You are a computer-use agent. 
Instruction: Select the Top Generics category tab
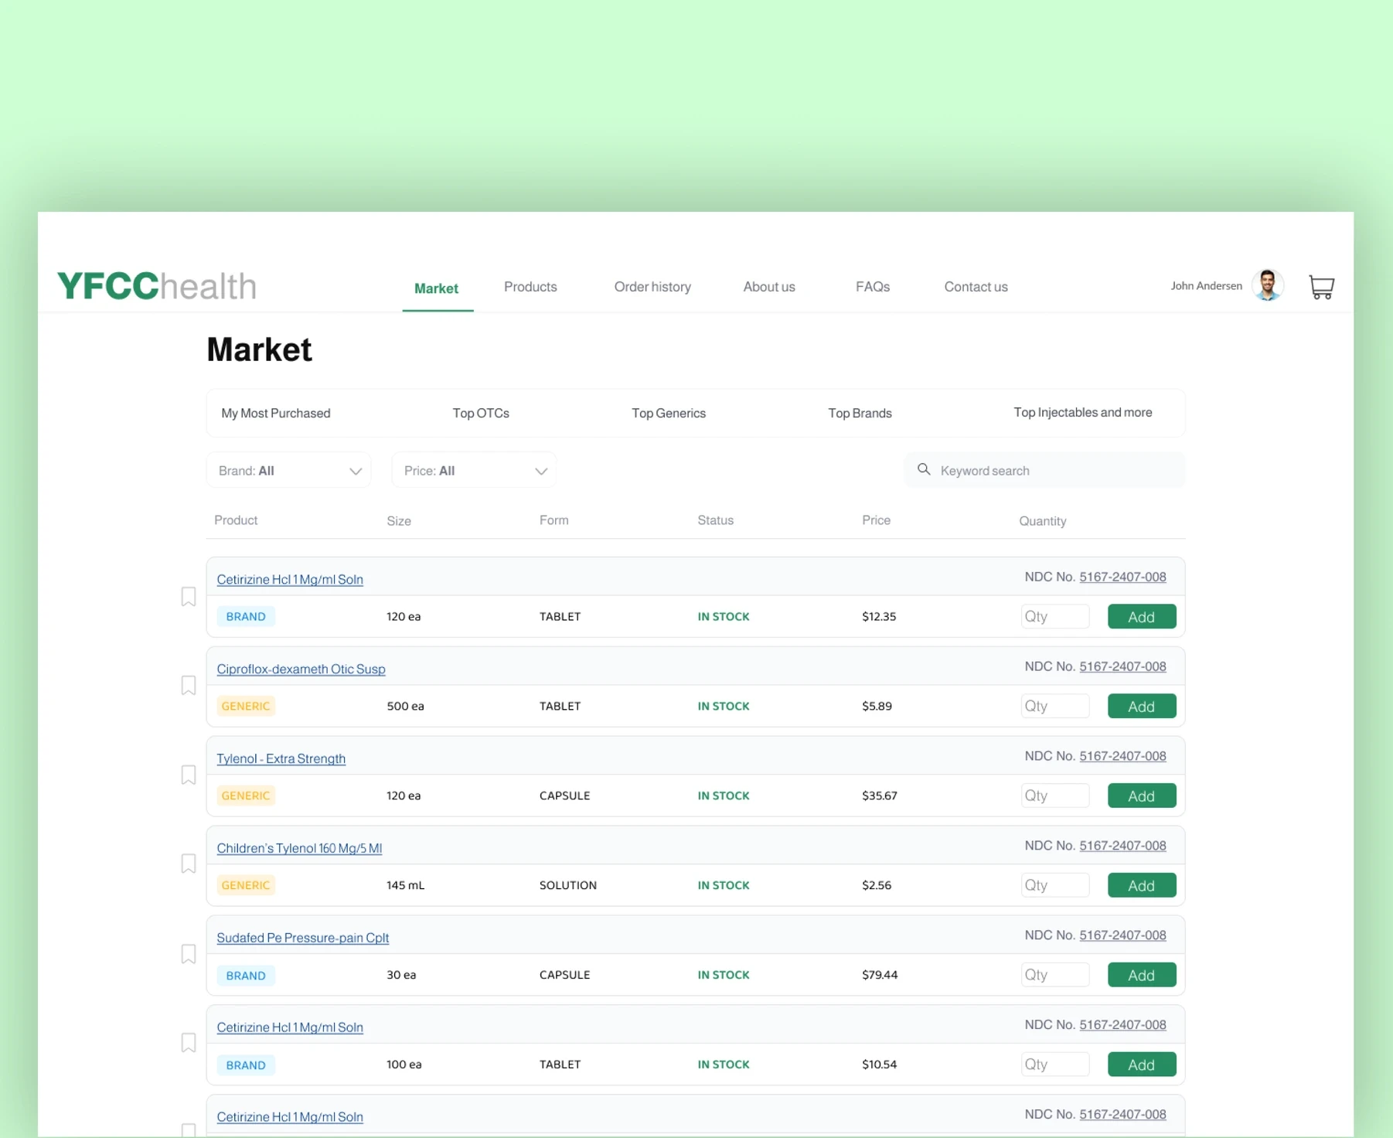point(669,413)
